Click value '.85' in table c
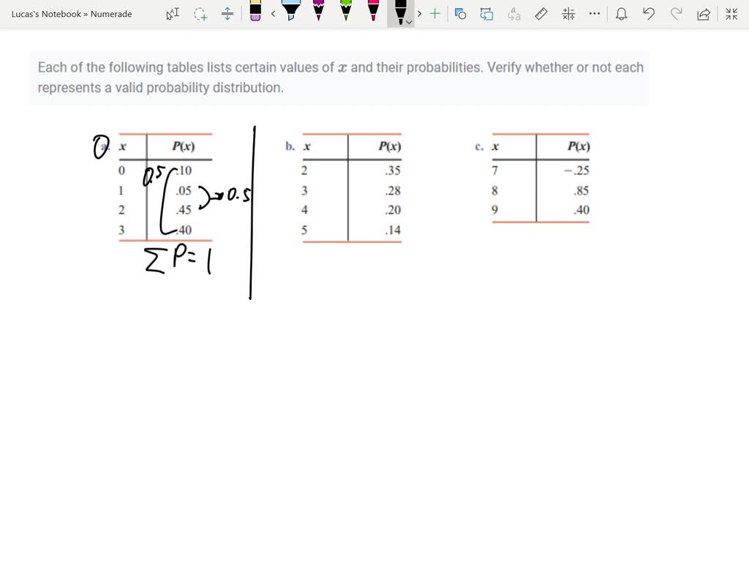Screen dimensions: 749x562 581,190
